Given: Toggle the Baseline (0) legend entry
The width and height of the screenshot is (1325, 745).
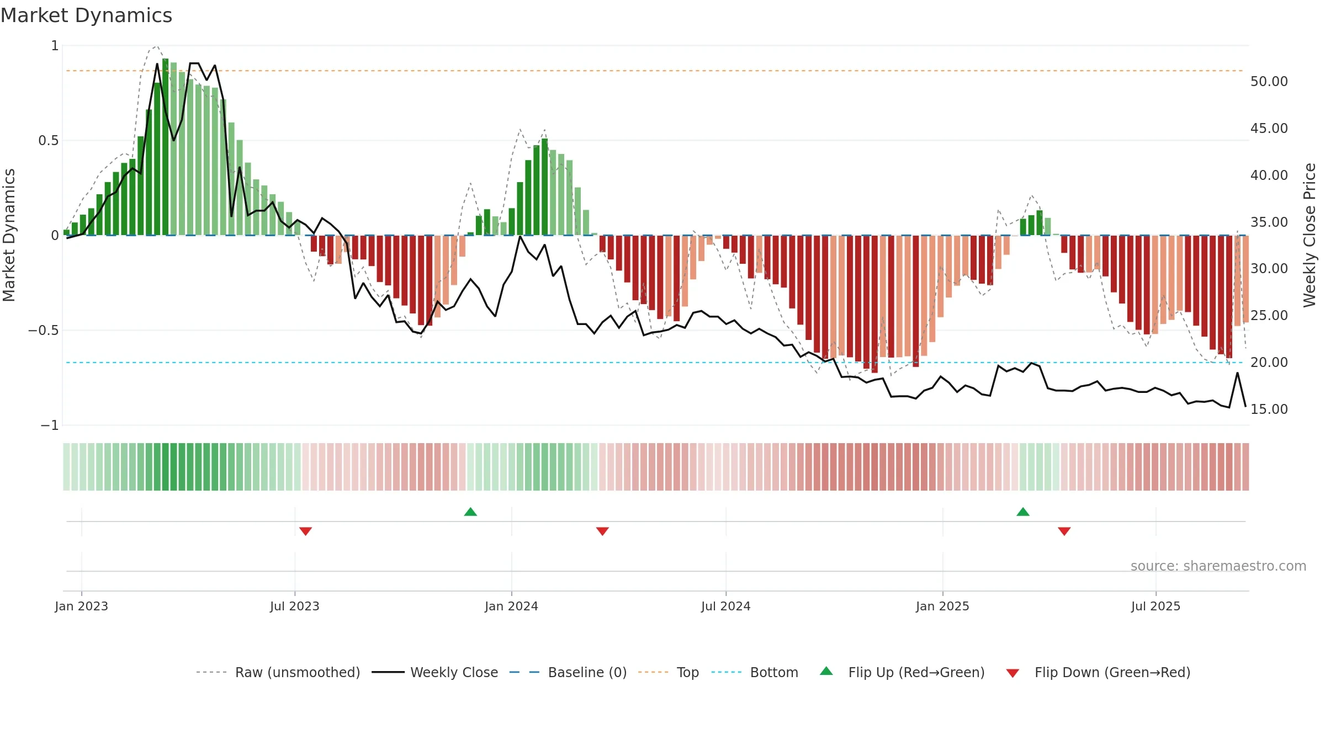Looking at the screenshot, I should pyautogui.click(x=568, y=672).
